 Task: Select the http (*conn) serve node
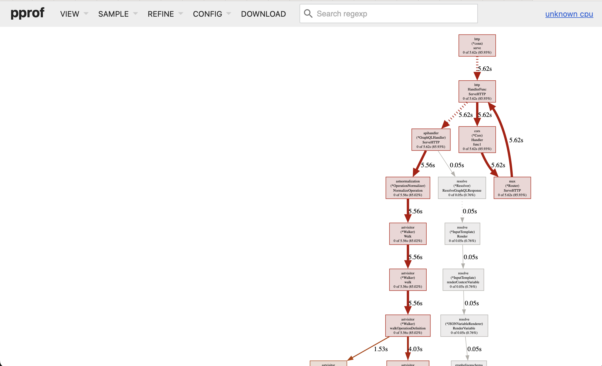pyautogui.click(x=477, y=46)
